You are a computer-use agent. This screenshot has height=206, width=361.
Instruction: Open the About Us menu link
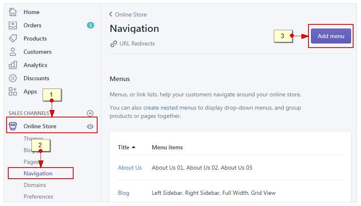click(129, 168)
